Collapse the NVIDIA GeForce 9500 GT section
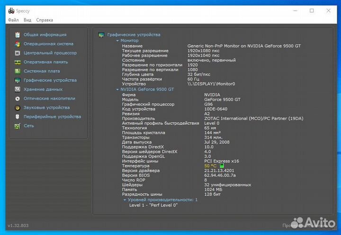Image resolution: width=341 pixels, height=235 pixels. click(x=117, y=89)
